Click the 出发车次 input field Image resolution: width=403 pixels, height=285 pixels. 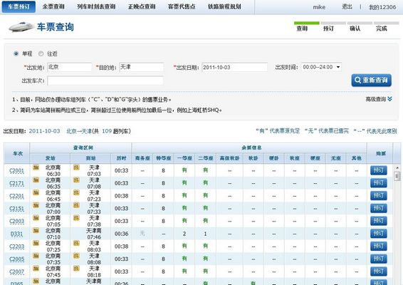(105, 81)
